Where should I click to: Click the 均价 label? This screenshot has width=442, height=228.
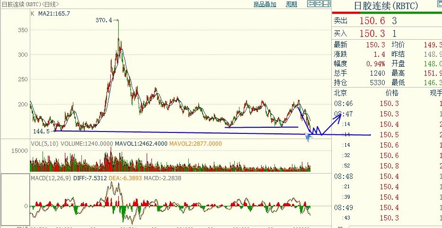398,44
